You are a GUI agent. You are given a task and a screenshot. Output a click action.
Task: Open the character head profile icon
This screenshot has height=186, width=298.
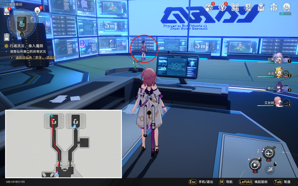point(287,7)
